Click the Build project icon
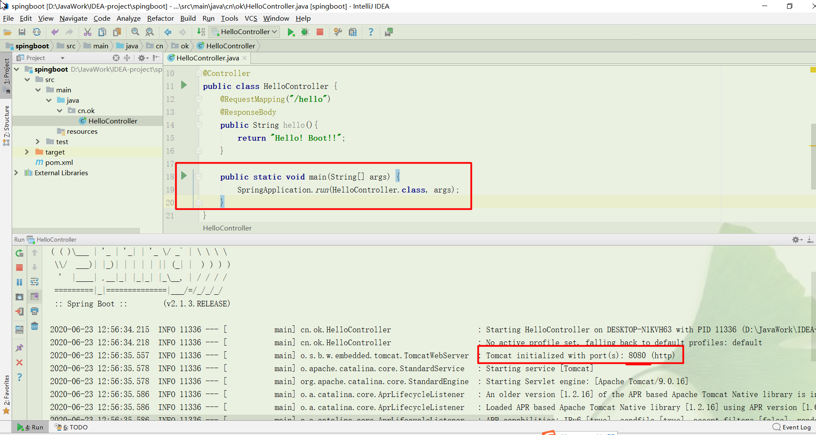This screenshot has width=816, height=435. [201, 32]
